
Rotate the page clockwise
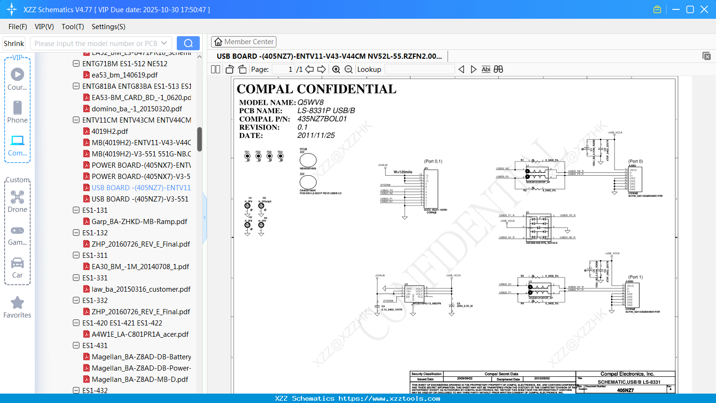pos(242,70)
